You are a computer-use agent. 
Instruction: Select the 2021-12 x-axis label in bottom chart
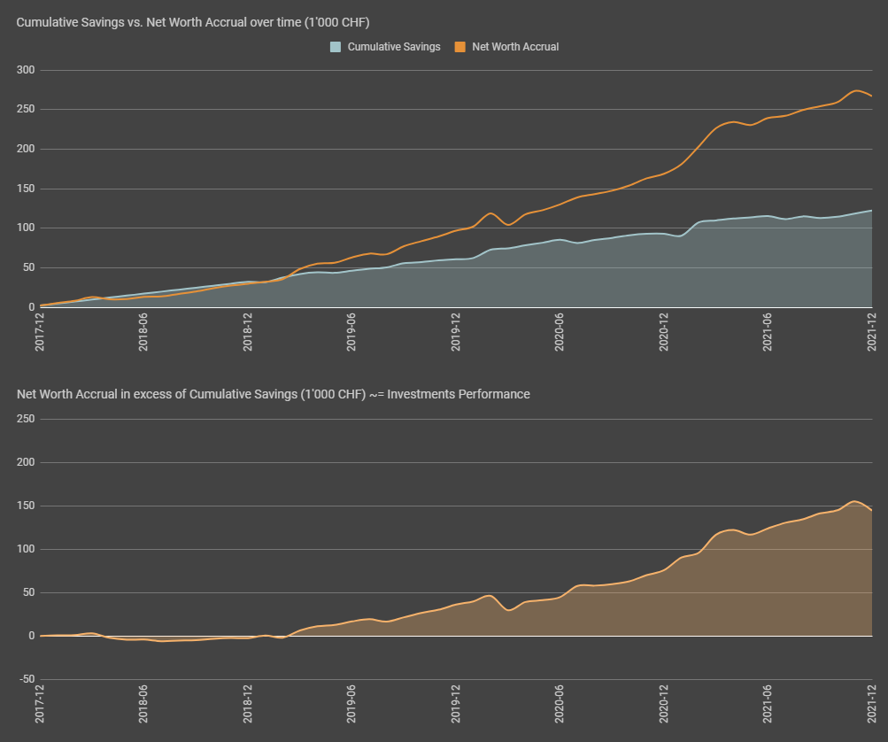click(x=872, y=705)
